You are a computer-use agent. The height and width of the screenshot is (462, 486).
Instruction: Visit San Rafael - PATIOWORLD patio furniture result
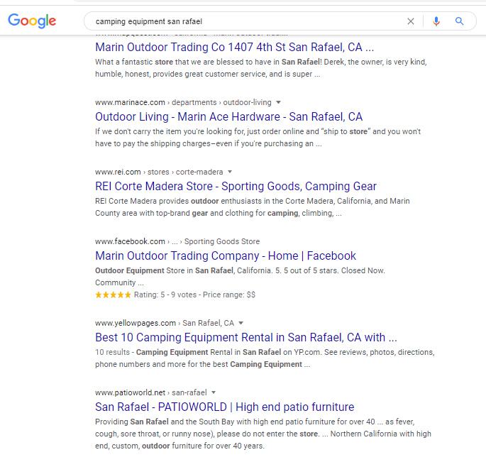click(x=224, y=407)
